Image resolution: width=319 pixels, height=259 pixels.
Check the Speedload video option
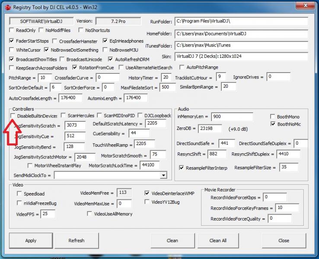coord(19,194)
